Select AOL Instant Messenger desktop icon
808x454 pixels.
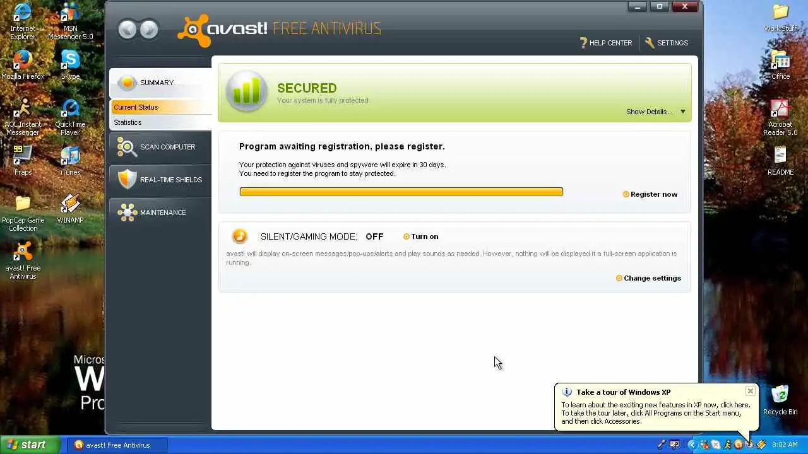23,117
